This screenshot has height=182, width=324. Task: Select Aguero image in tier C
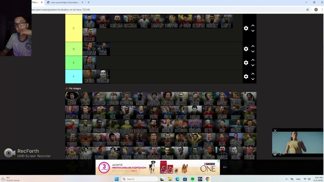click(89, 21)
